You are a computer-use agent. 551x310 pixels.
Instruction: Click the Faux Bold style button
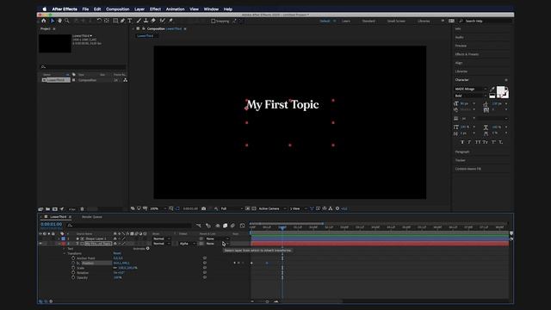[462, 142]
